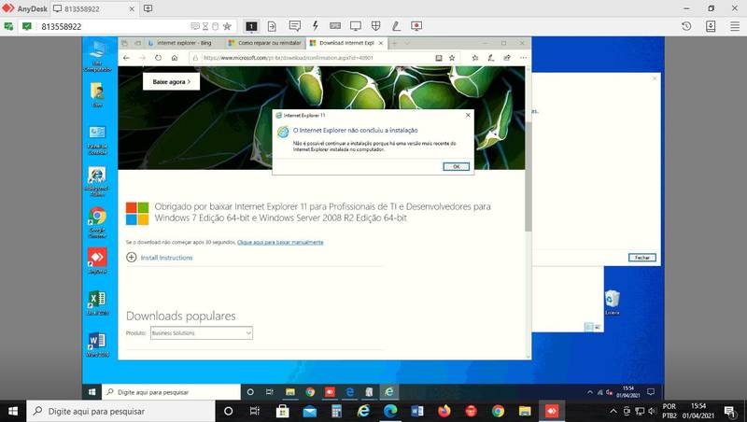The height and width of the screenshot is (422, 747).
Task: Open AnyDesk shortcut on remote desktop
Action: (x=97, y=260)
